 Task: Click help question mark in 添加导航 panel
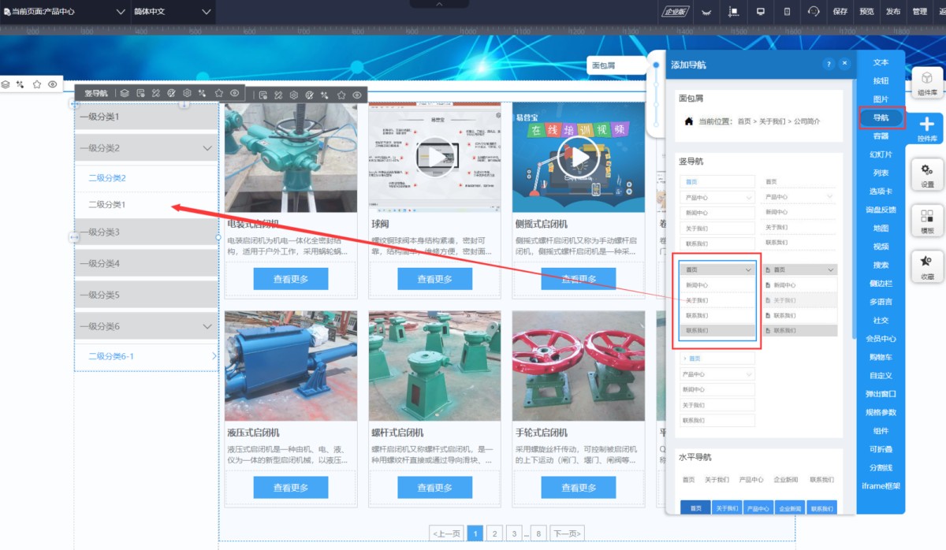pos(829,64)
